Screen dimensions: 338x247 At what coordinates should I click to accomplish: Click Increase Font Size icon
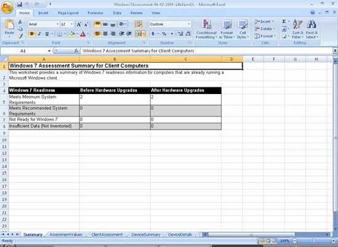click(79, 24)
